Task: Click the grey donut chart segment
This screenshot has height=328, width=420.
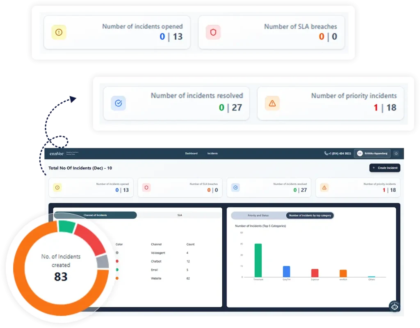Action: pos(103,262)
